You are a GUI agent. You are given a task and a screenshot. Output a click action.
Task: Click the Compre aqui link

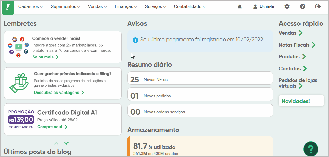pyautogui.click(x=53, y=127)
